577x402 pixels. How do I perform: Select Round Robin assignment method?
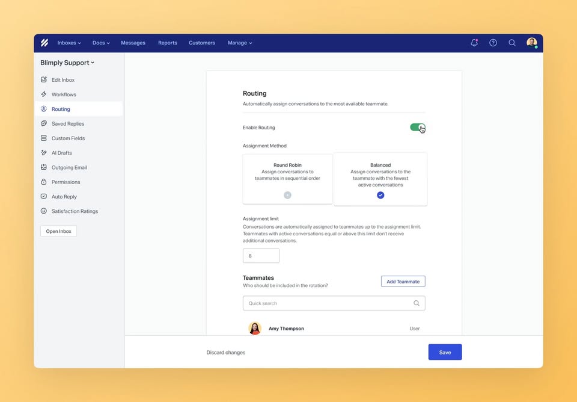pos(287,179)
